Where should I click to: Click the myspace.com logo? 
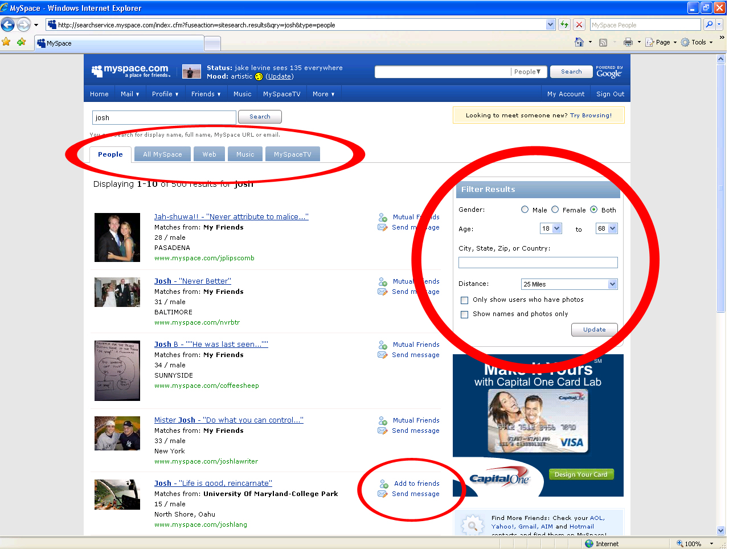(130, 71)
